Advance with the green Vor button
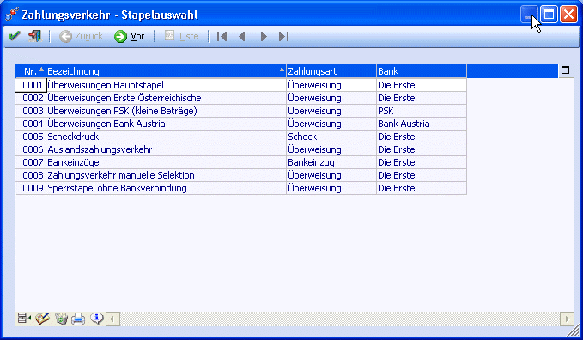Image resolution: width=583 pixels, height=340 pixels. click(x=129, y=36)
